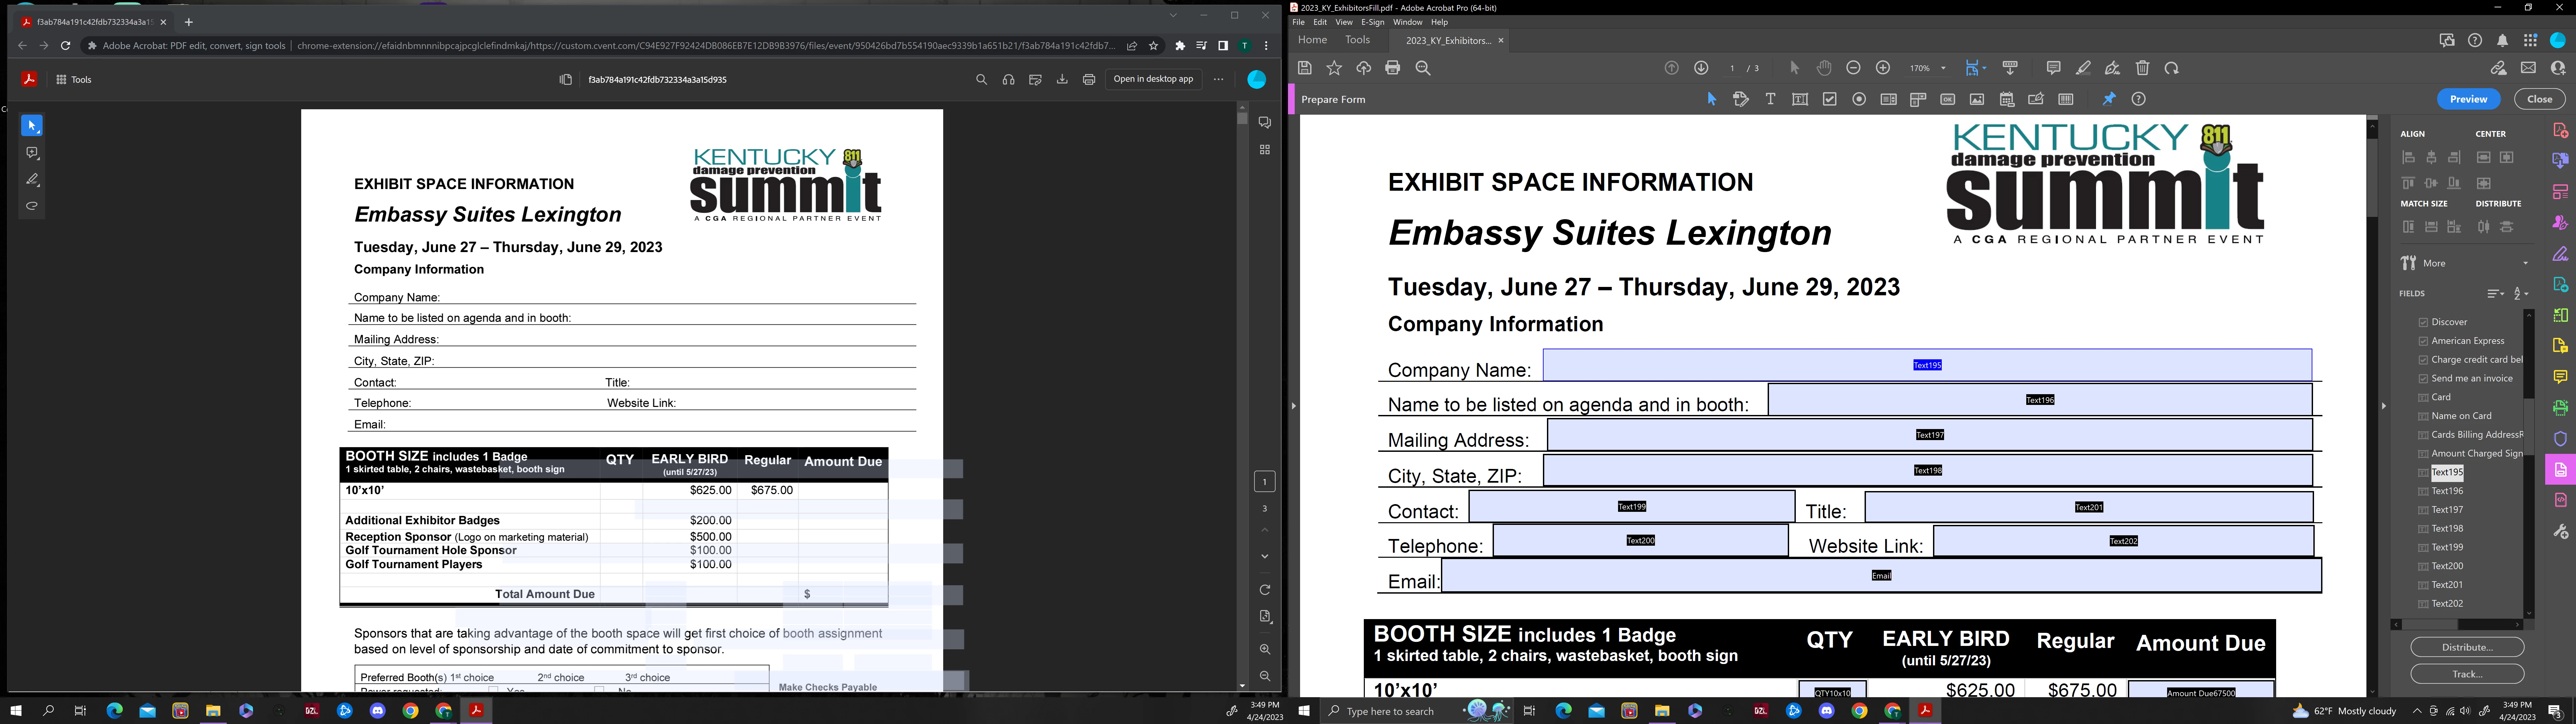Select the Add Text Field tool
Viewport: 2576px width, 724px height.
click(1800, 99)
